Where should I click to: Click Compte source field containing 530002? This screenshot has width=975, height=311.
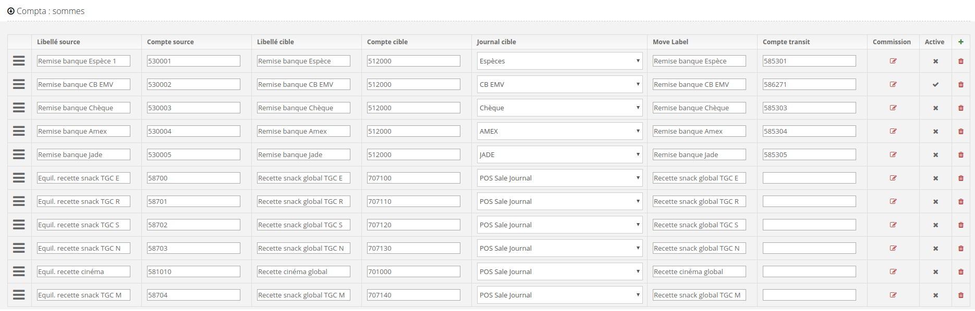193,84
